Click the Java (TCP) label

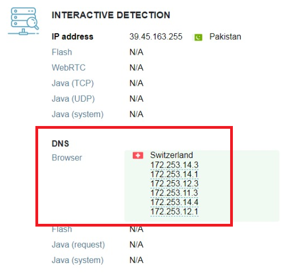pyautogui.click(x=72, y=83)
